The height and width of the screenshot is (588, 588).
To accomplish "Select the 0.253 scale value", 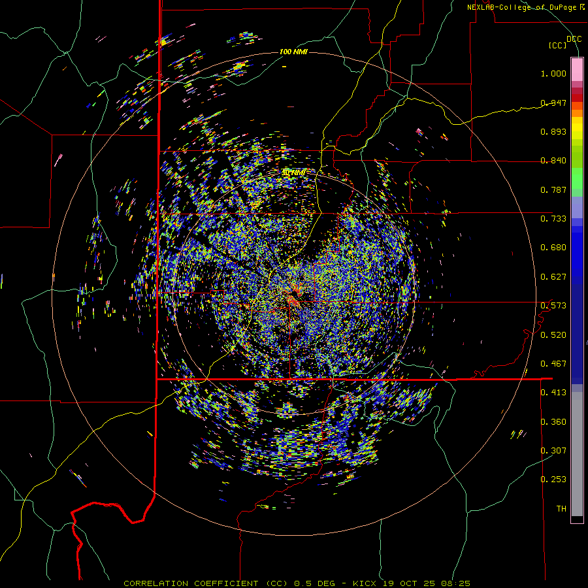I will [553, 480].
